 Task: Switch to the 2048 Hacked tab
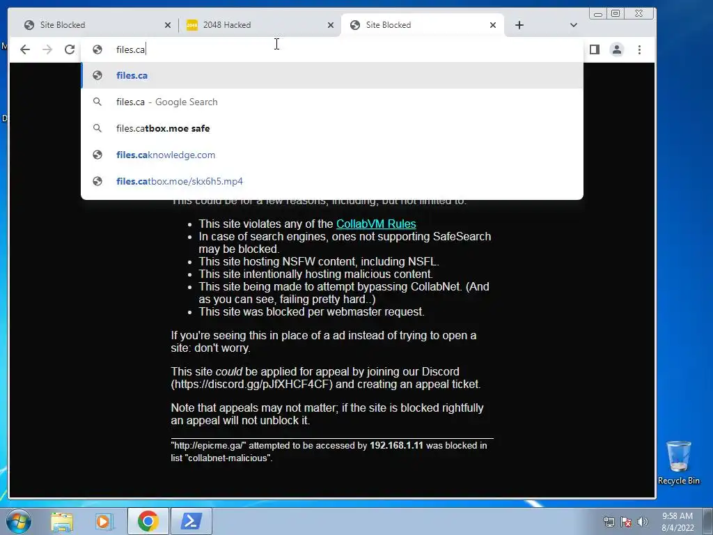(260, 25)
